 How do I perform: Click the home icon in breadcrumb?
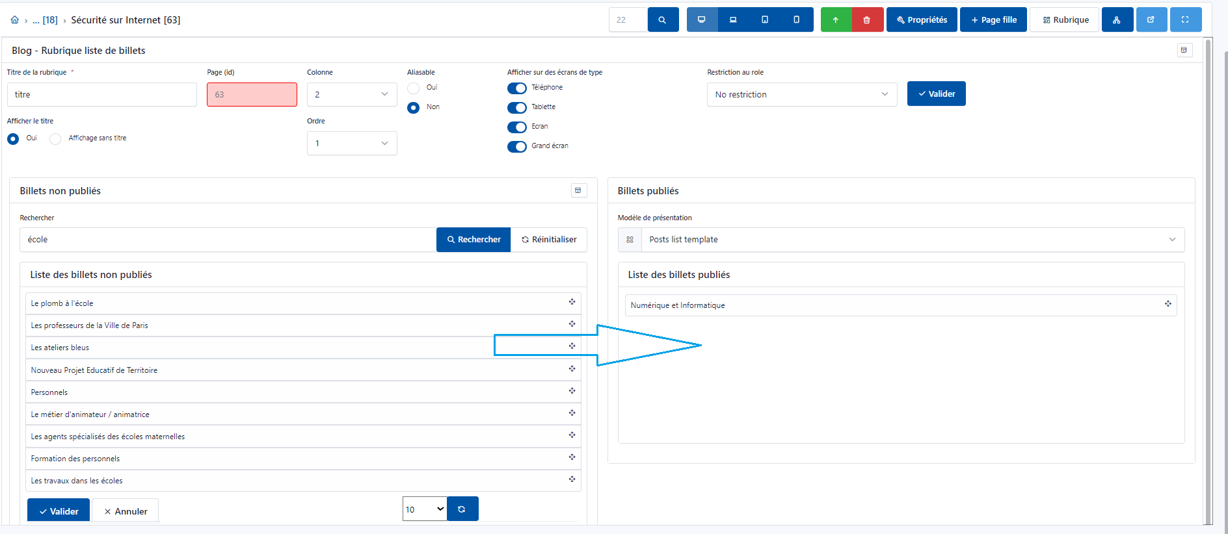14,20
